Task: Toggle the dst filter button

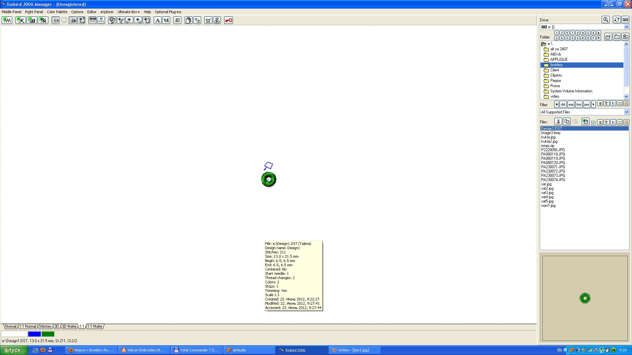Action: pyautogui.click(x=563, y=105)
